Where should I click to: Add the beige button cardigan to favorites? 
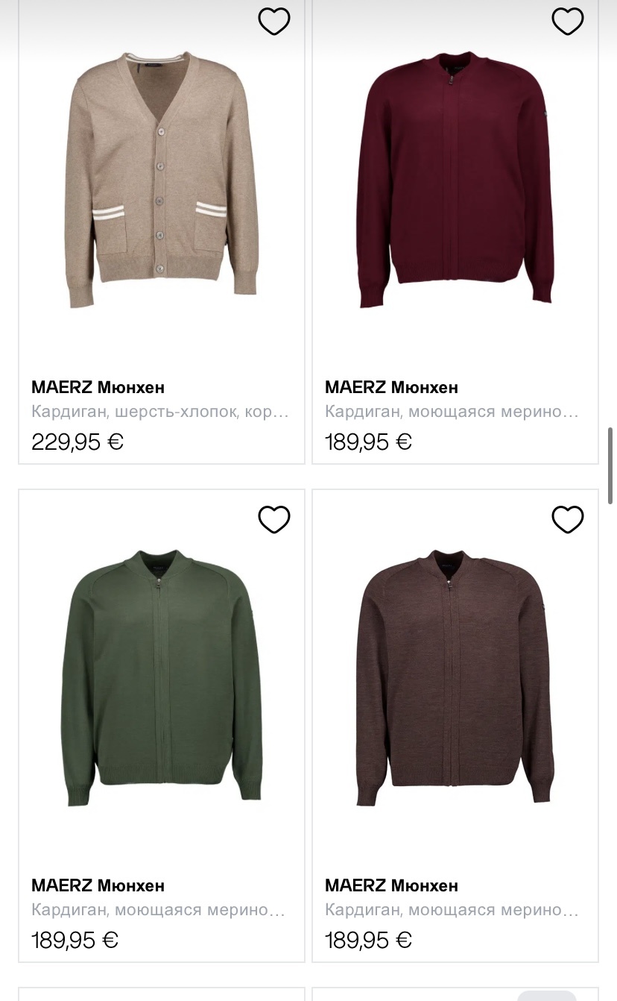click(273, 22)
